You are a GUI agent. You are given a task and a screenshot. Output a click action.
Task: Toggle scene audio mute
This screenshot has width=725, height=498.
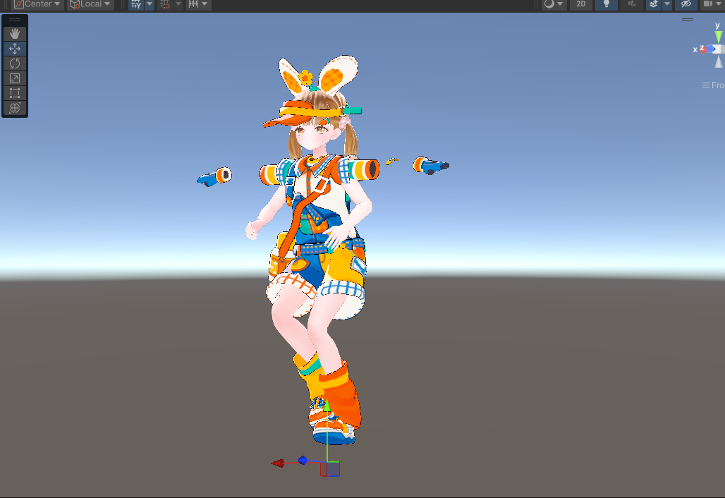[631, 4]
